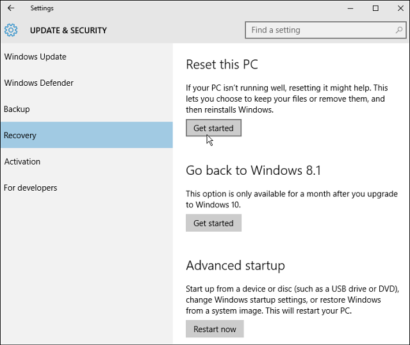
Task: Select the Recovery sidebar item
Action: pos(20,136)
